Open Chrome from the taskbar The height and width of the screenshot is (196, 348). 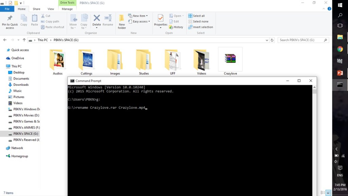point(340,49)
